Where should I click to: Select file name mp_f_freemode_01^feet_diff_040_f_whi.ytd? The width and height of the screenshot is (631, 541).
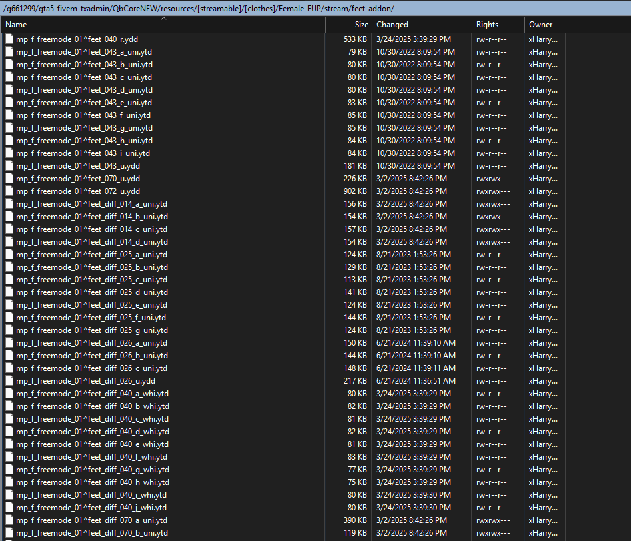92,457
